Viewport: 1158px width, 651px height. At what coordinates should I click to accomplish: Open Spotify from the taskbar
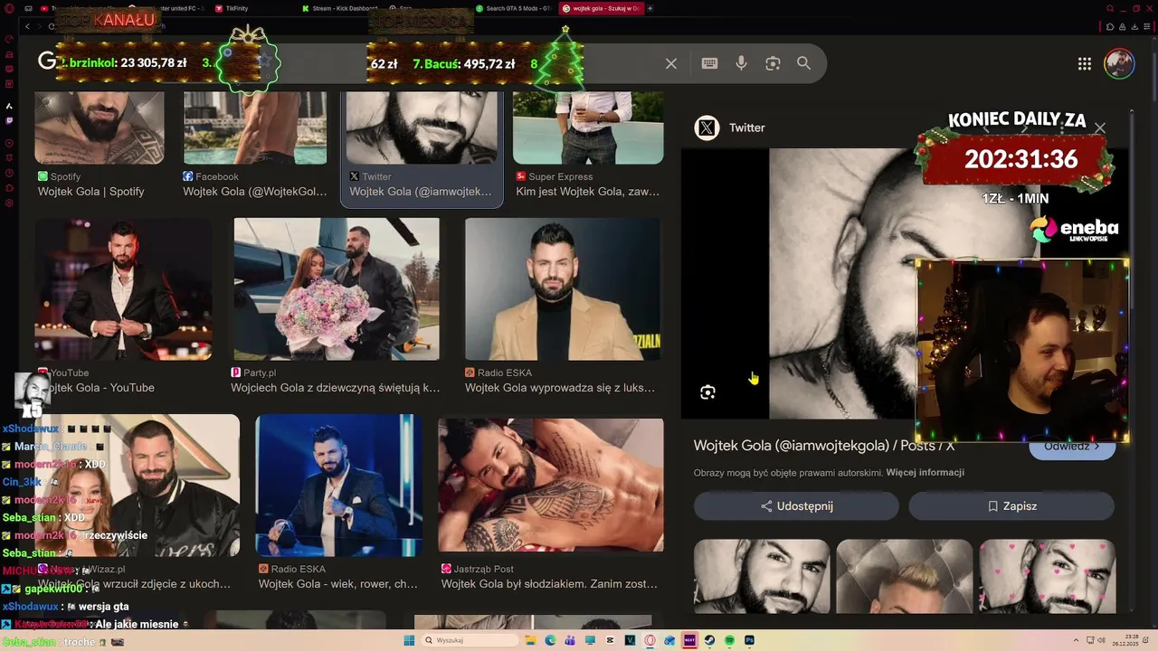click(729, 640)
